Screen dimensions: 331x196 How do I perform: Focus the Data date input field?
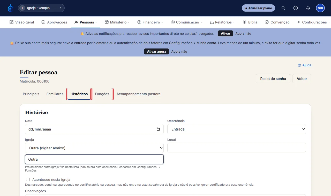(94, 129)
